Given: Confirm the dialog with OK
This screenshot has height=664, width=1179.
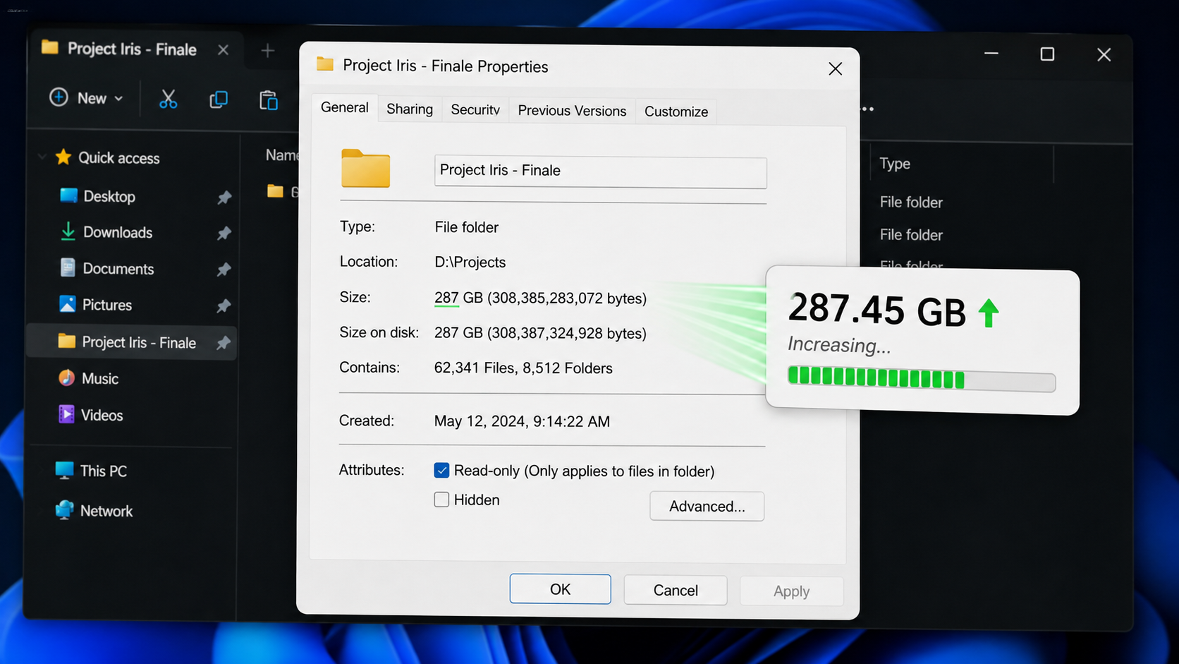Looking at the screenshot, I should [561, 589].
